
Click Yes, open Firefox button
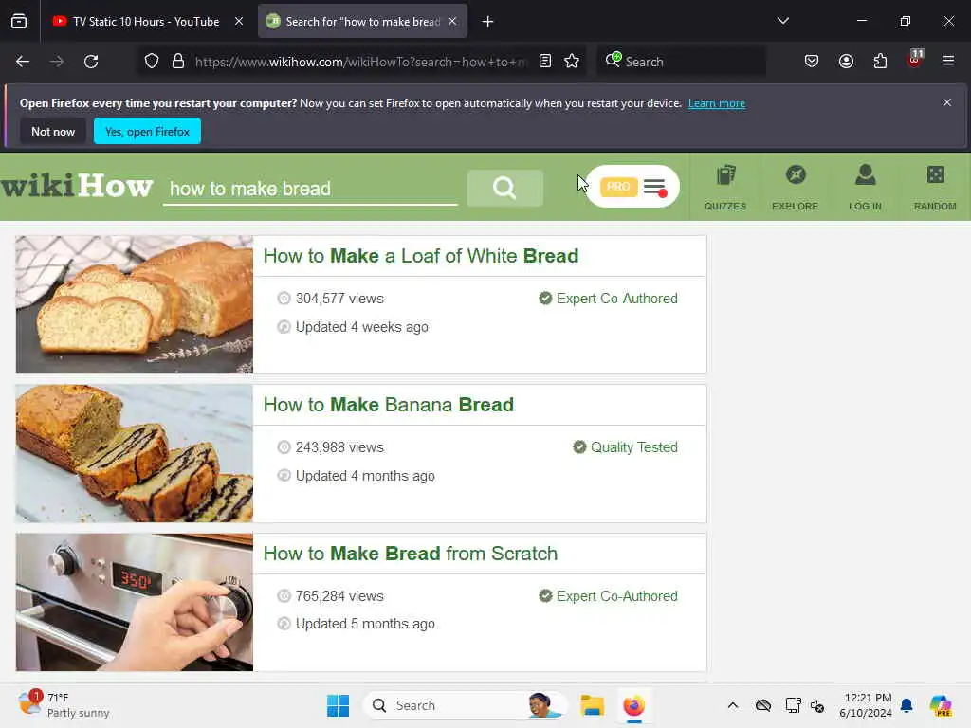[x=147, y=131]
